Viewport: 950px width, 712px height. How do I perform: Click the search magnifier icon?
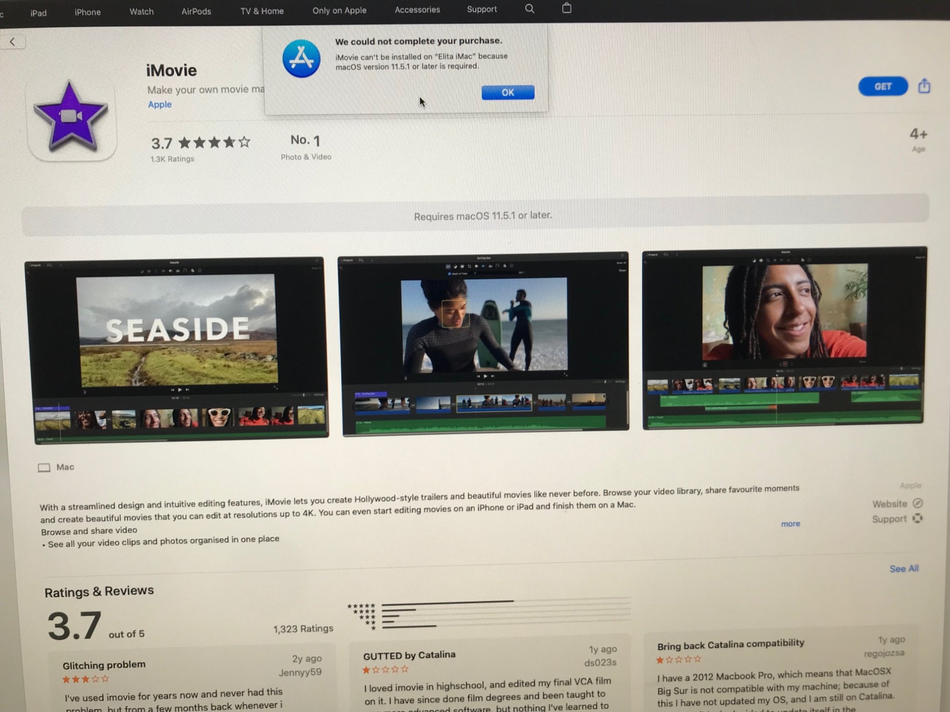530,9
